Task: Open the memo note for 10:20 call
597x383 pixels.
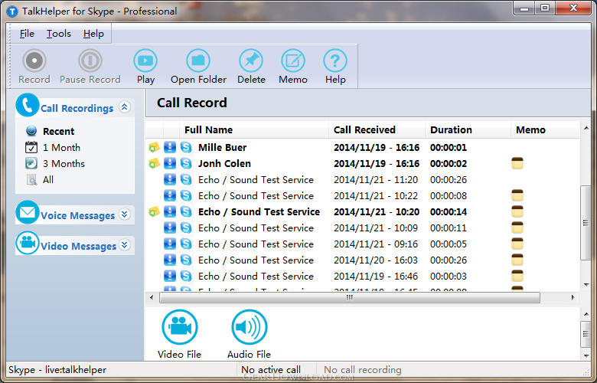Action: point(517,211)
